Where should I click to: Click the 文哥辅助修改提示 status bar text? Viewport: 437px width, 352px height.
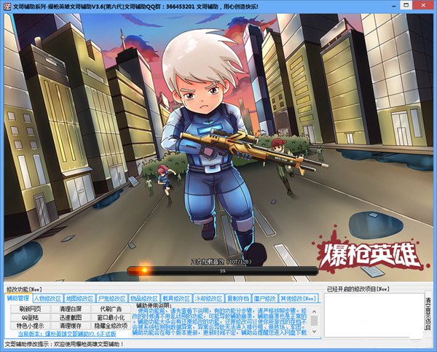(x=64, y=344)
